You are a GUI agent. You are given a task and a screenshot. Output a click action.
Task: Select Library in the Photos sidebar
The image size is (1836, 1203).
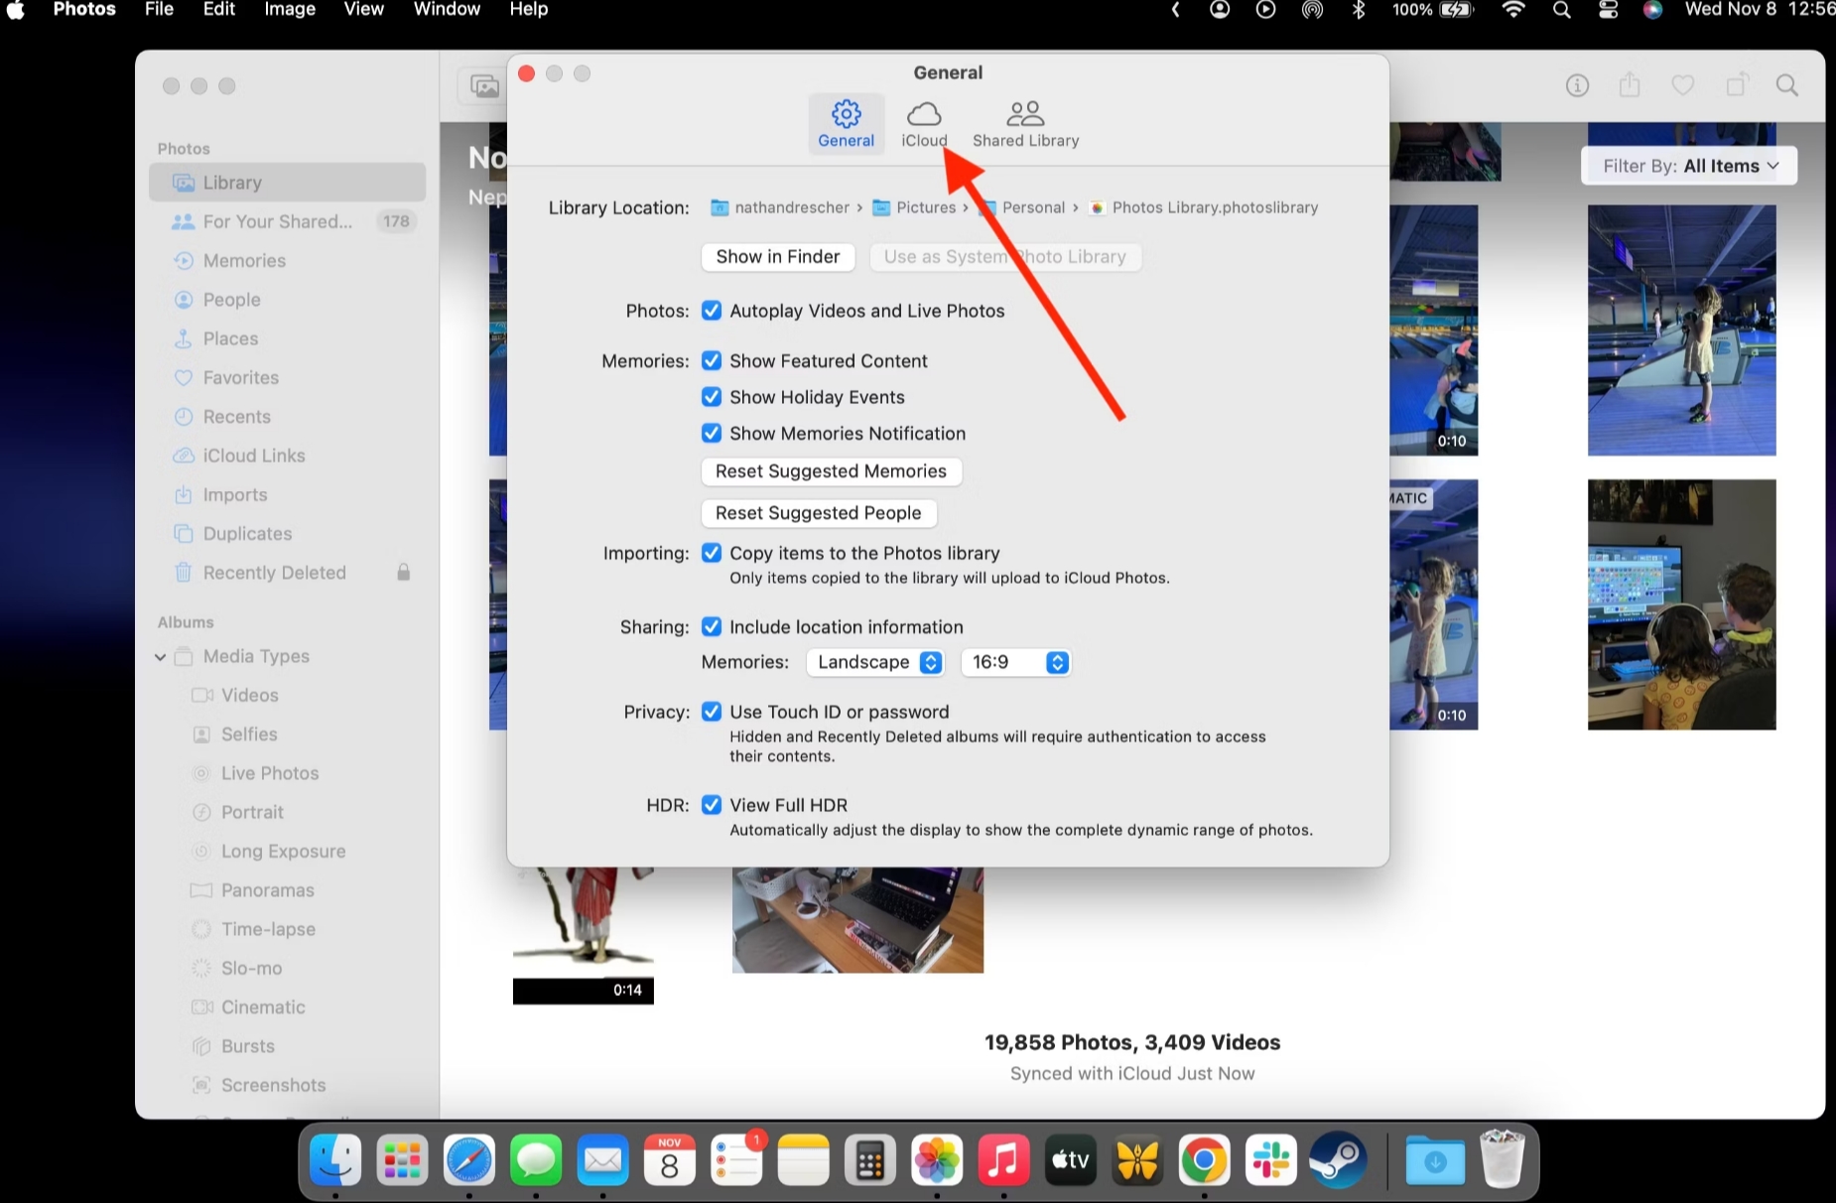pos(287,183)
